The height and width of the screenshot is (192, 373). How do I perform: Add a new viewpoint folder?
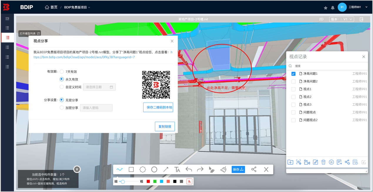[290, 162]
